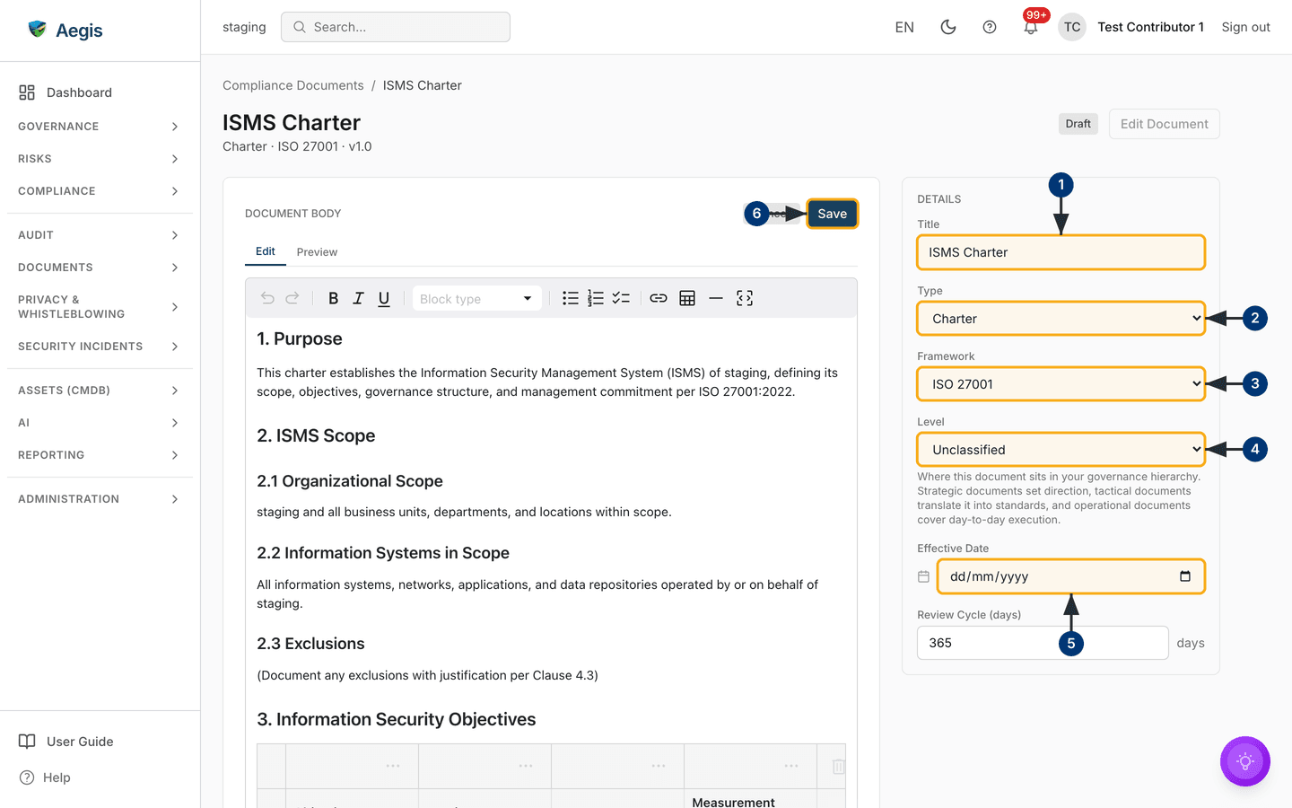
Task: Redo the last edit in editor
Action: coord(292,298)
